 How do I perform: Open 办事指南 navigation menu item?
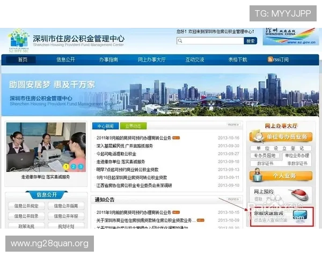coord(108,59)
